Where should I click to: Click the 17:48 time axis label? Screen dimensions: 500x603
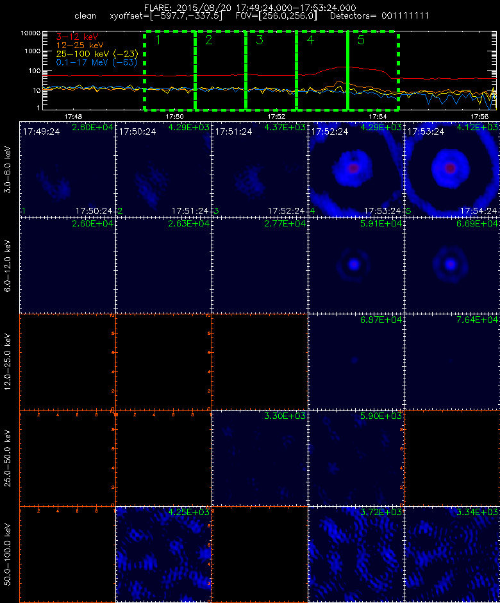[73, 116]
